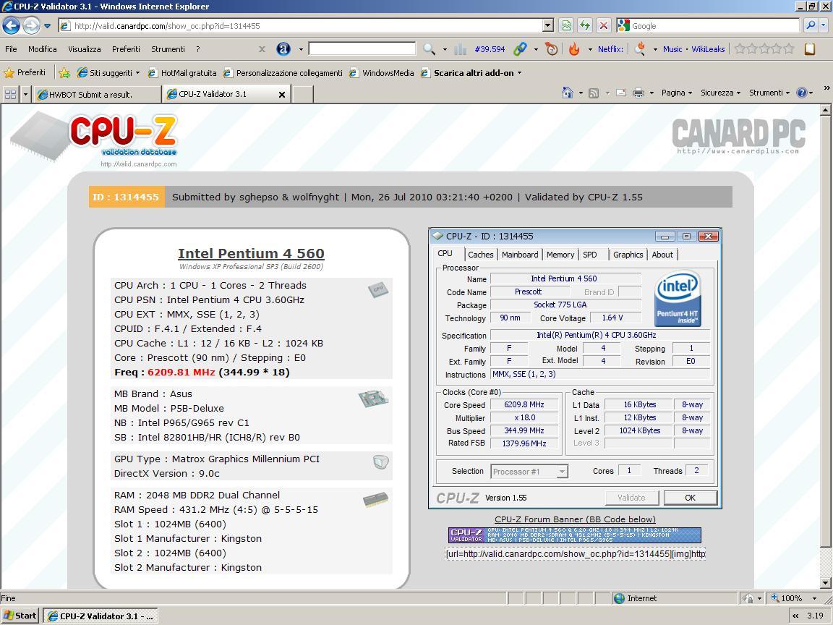Open the Visualizza menu
This screenshot has width=833, height=625.
85,49
